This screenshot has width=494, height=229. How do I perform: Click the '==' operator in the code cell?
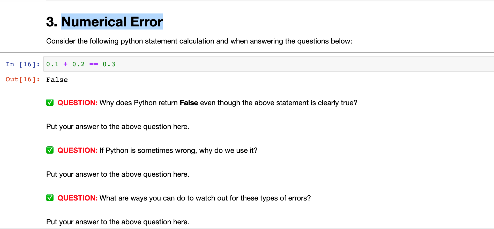[x=94, y=64]
